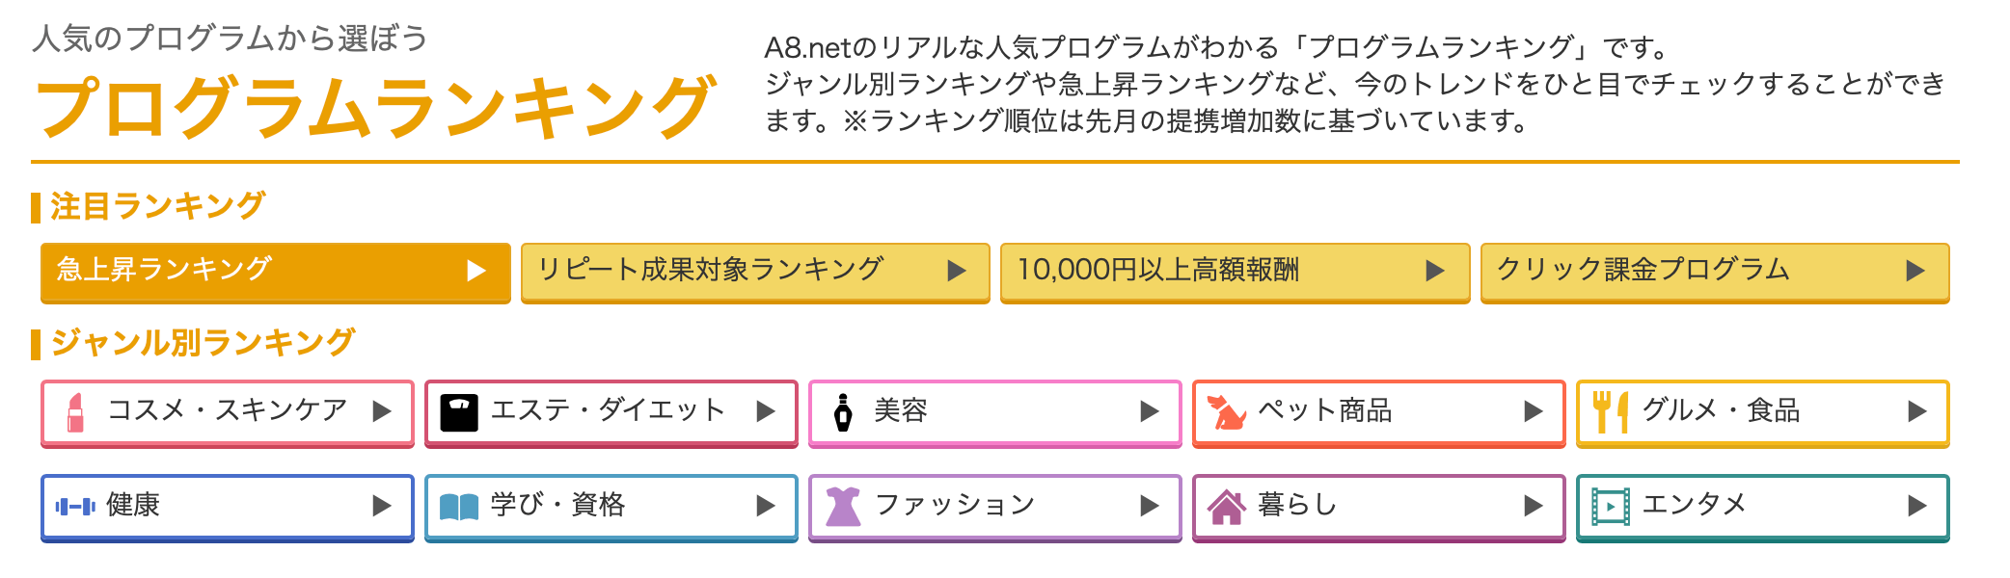Click the open book icon for 学び・資格
The height and width of the screenshot is (578, 2010).
pyautogui.click(x=459, y=506)
